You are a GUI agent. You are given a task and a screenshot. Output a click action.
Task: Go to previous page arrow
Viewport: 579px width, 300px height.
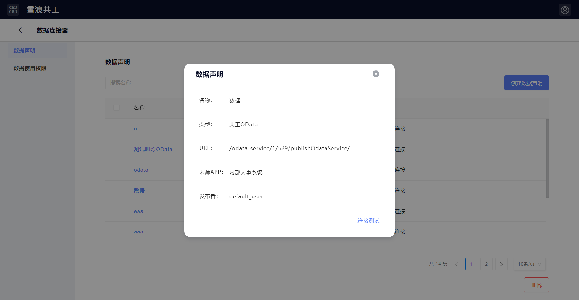(x=456, y=264)
